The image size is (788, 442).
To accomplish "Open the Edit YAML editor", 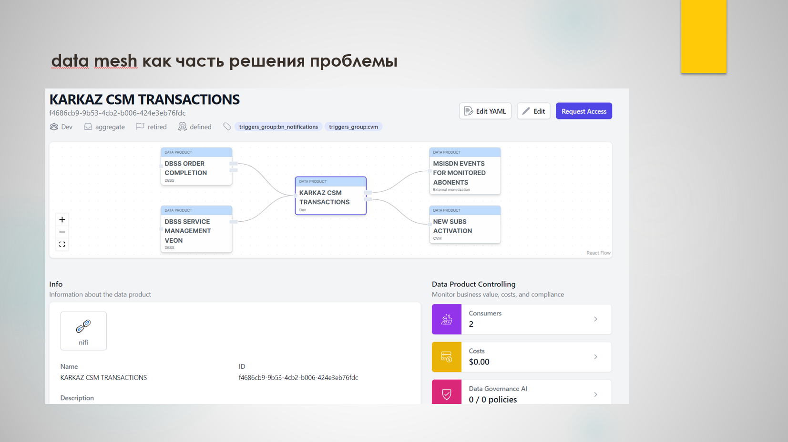I will tap(485, 111).
